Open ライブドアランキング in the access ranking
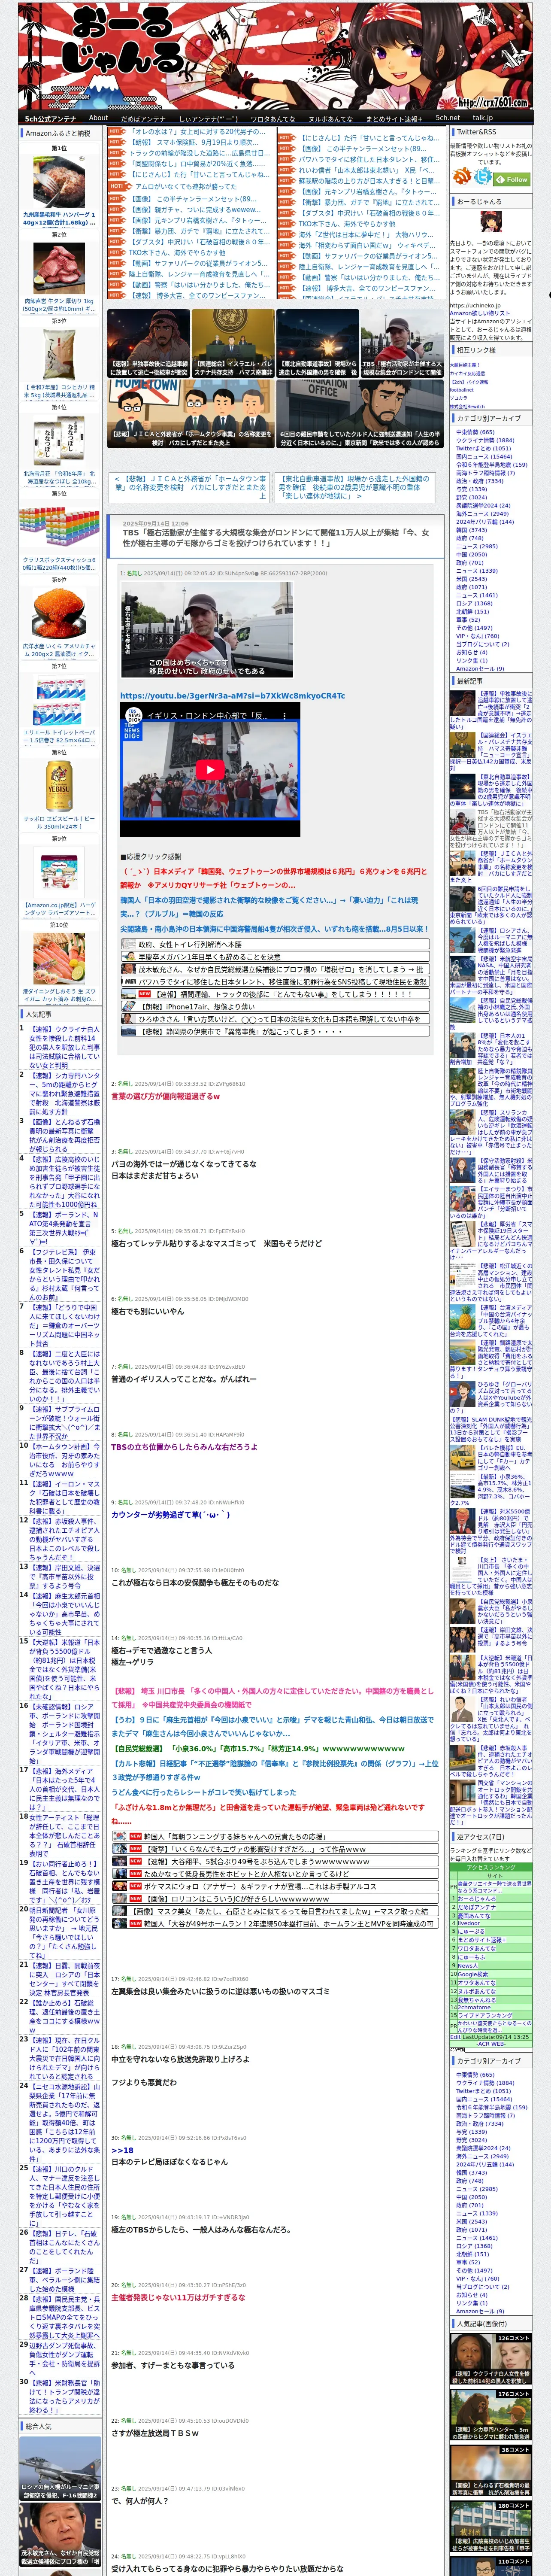Image resolution: width=551 pixels, height=2576 pixels. [x=485, y=2015]
